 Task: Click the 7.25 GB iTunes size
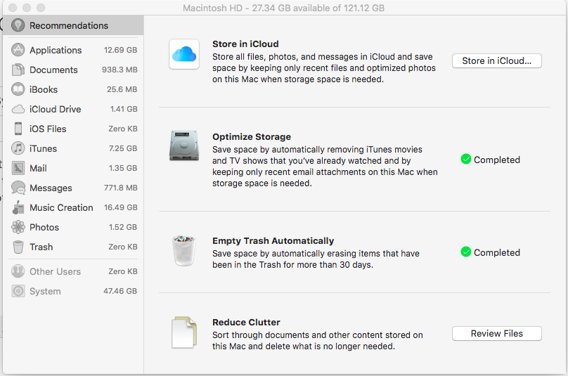[123, 148]
